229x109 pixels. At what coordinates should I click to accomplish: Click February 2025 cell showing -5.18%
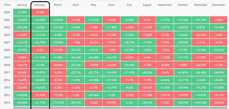pyautogui.click(x=40, y=12)
